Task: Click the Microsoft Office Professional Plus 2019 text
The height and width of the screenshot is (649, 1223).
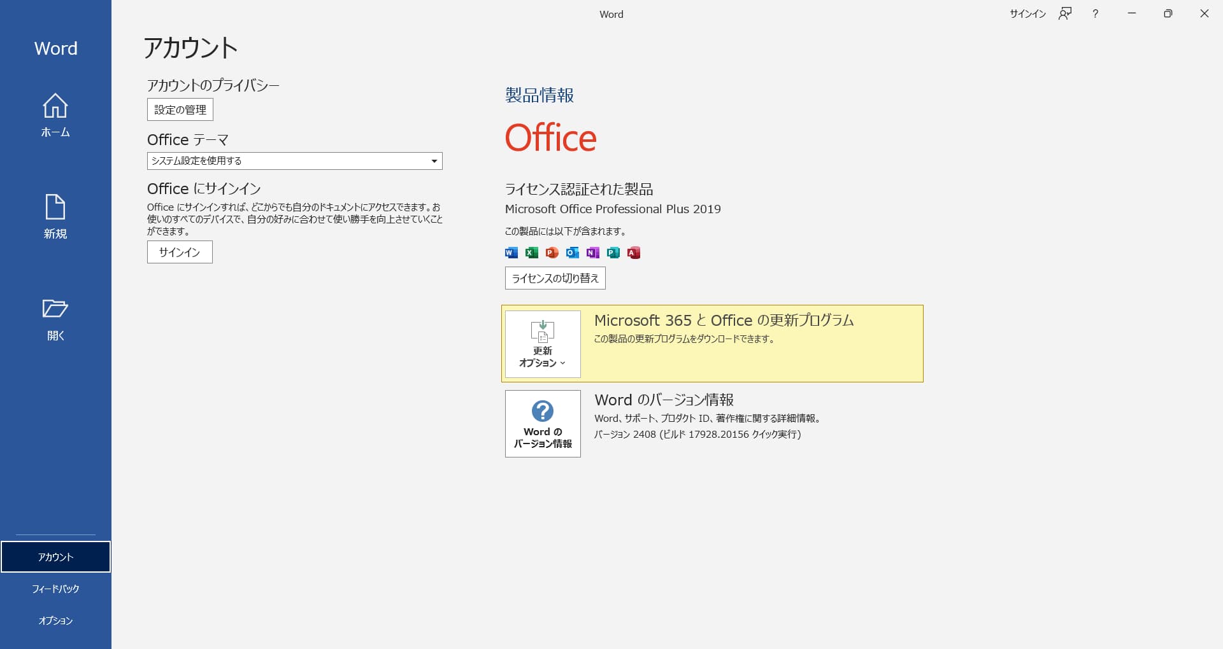Action: coord(613,209)
